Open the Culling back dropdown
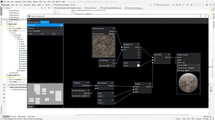Image resolution: width=215 pixels, height=120 pixels. [188, 65]
